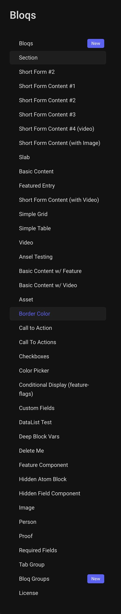This screenshot has height=614, width=121.
Task: Open the Slab page
Action: (58, 157)
